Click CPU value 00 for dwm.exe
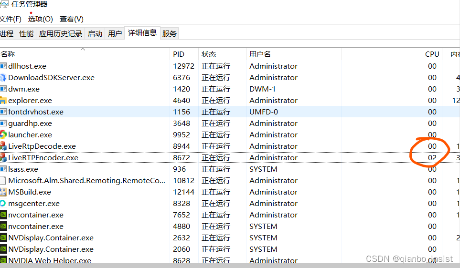The width and height of the screenshot is (460, 268). (432, 89)
